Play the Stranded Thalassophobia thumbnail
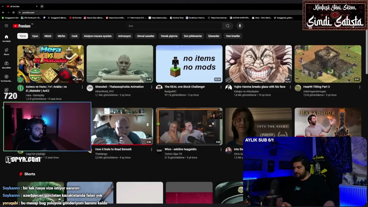368x207 pixels. (120, 64)
